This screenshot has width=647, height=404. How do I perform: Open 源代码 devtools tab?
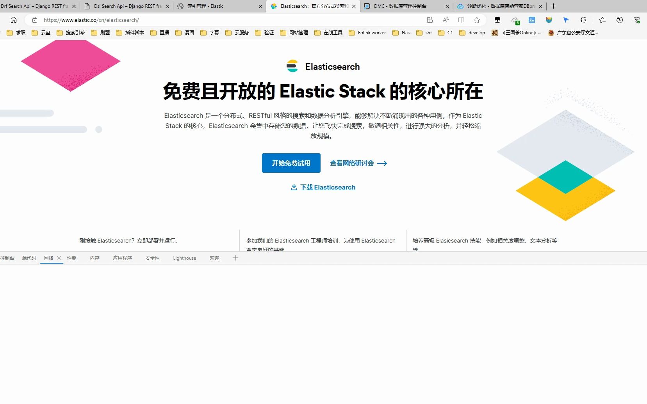[29, 258]
